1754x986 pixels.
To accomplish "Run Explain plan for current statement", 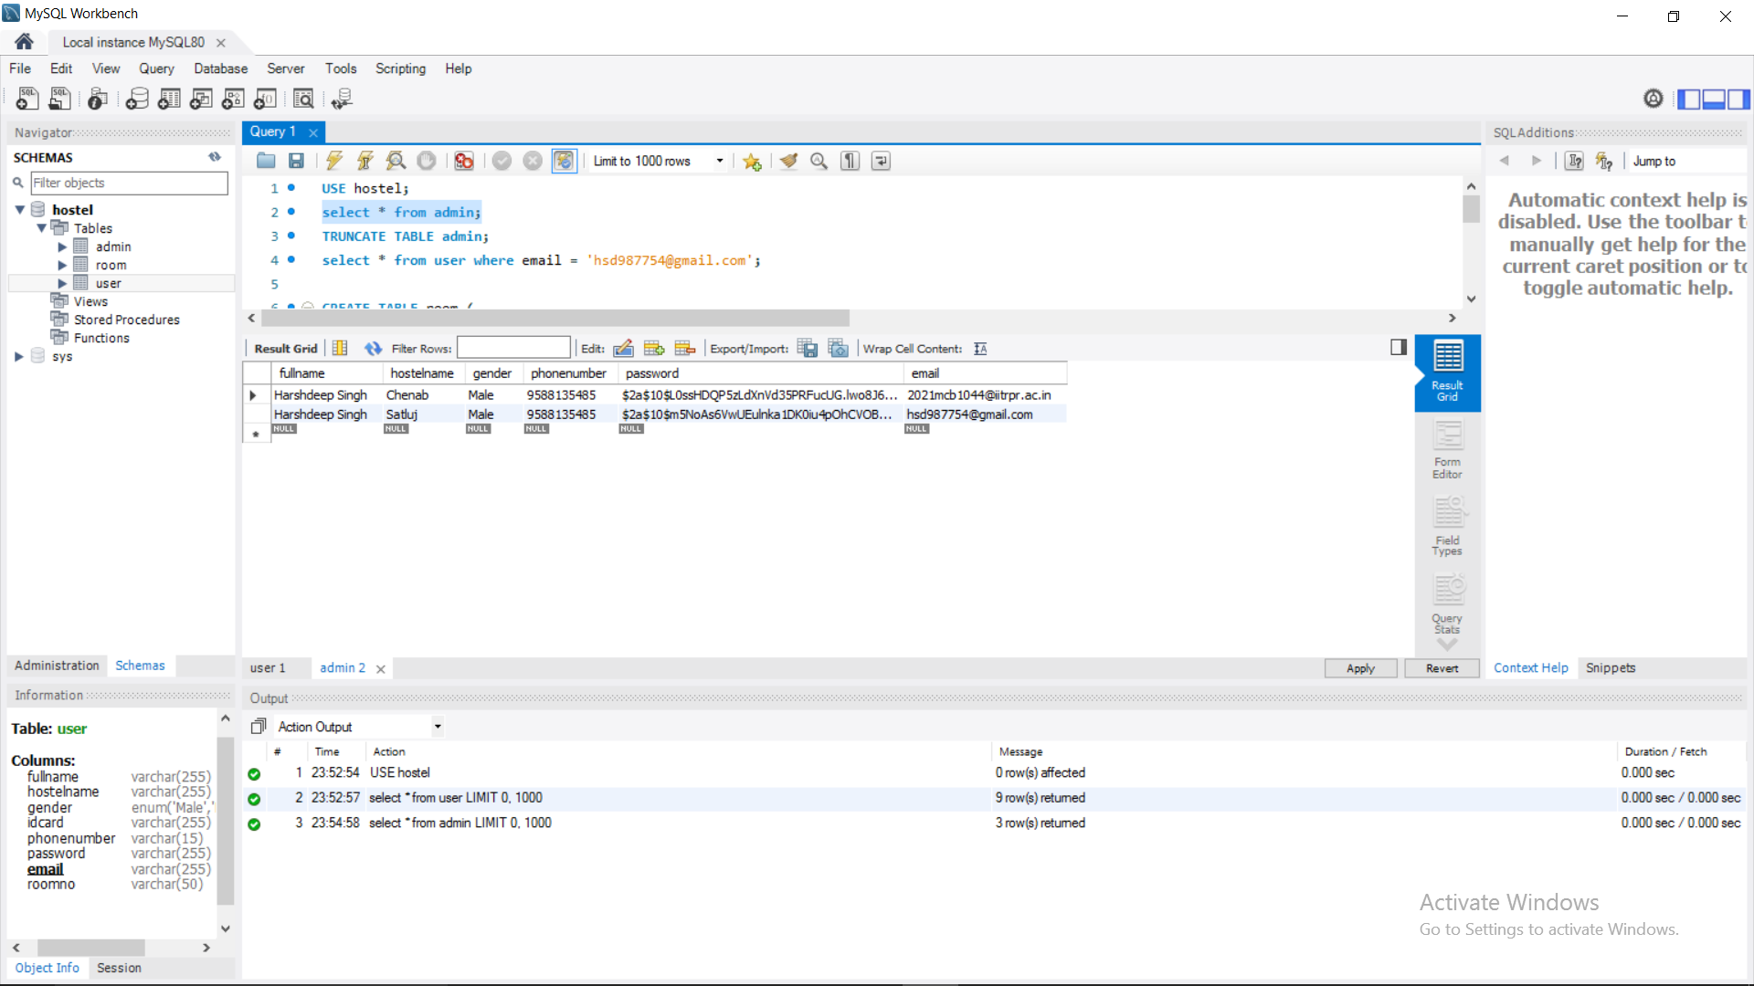I will (396, 161).
